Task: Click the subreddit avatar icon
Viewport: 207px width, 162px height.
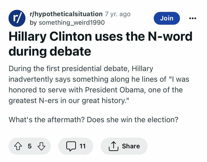Action: [17, 18]
